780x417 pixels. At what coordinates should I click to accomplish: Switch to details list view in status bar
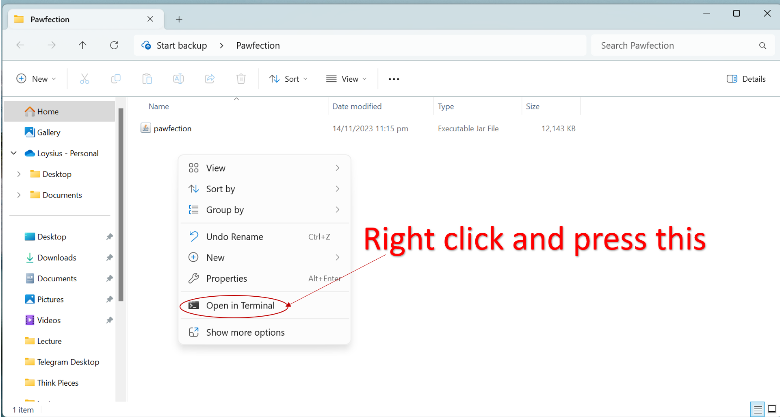758,409
